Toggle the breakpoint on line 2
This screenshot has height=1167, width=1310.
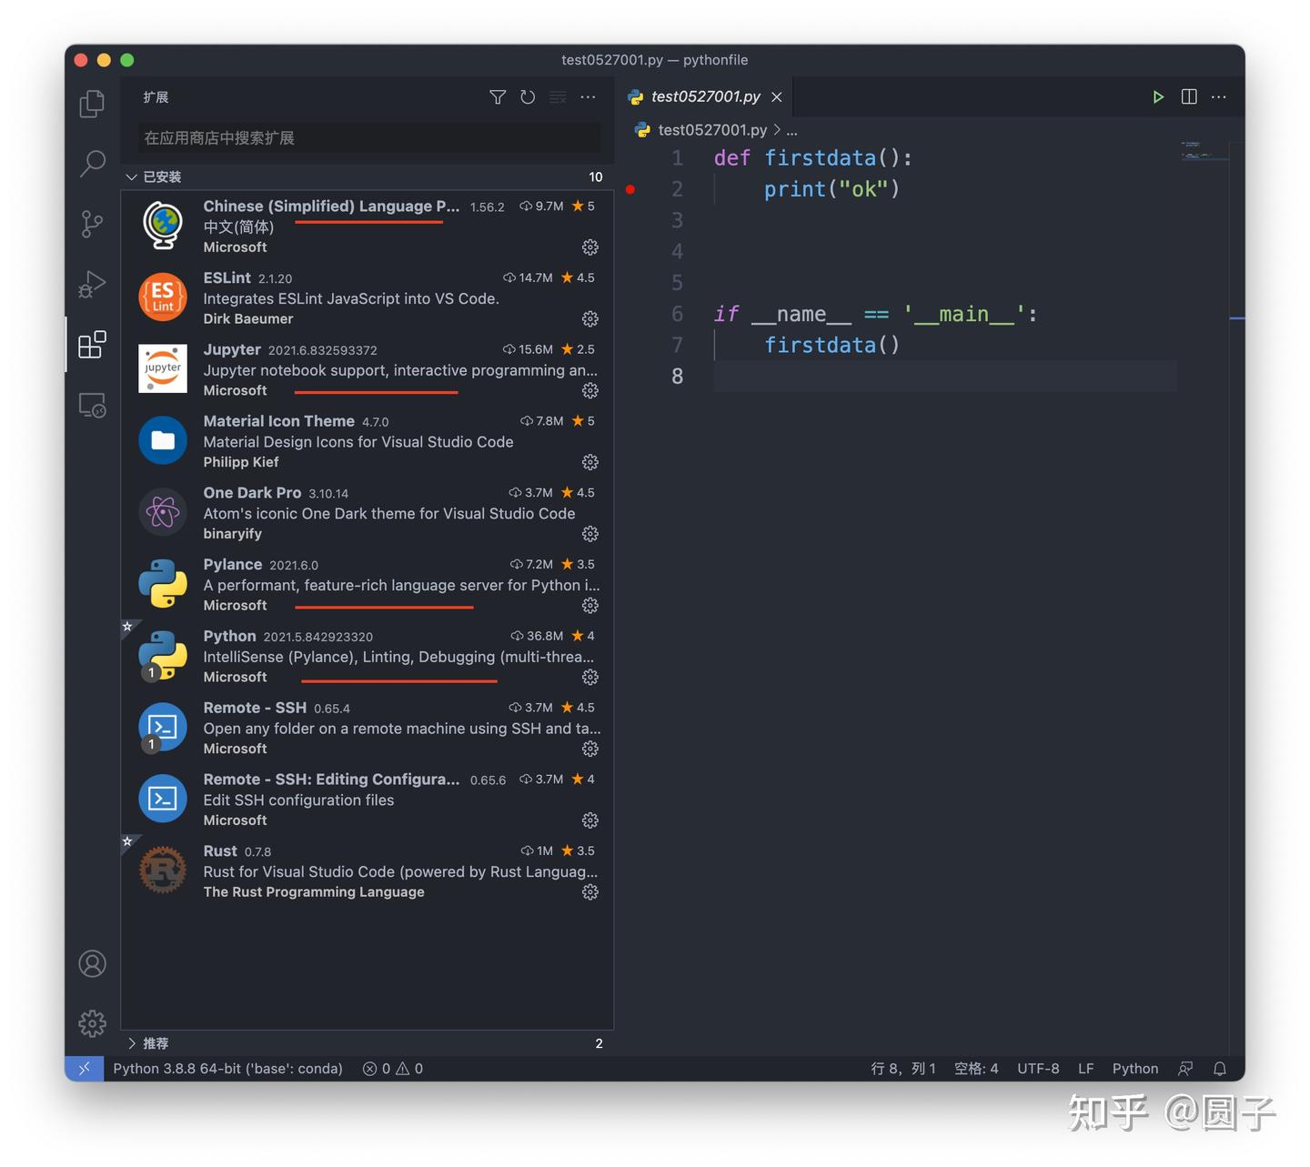(x=630, y=189)
